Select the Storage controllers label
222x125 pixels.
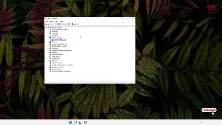pos(57,67)
